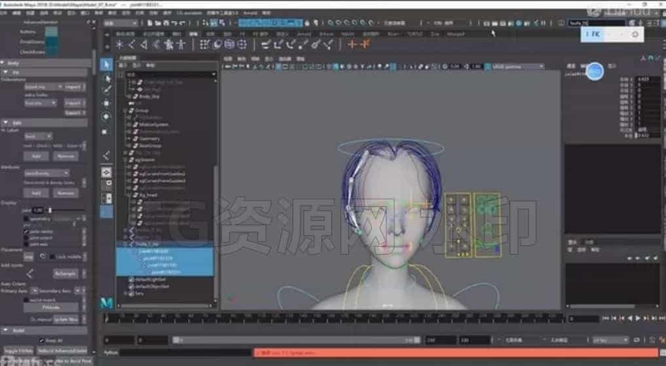Open the Primary Axis dropdown
The height and width of the screenshot is (366, 666).
(x=35, y=291)
